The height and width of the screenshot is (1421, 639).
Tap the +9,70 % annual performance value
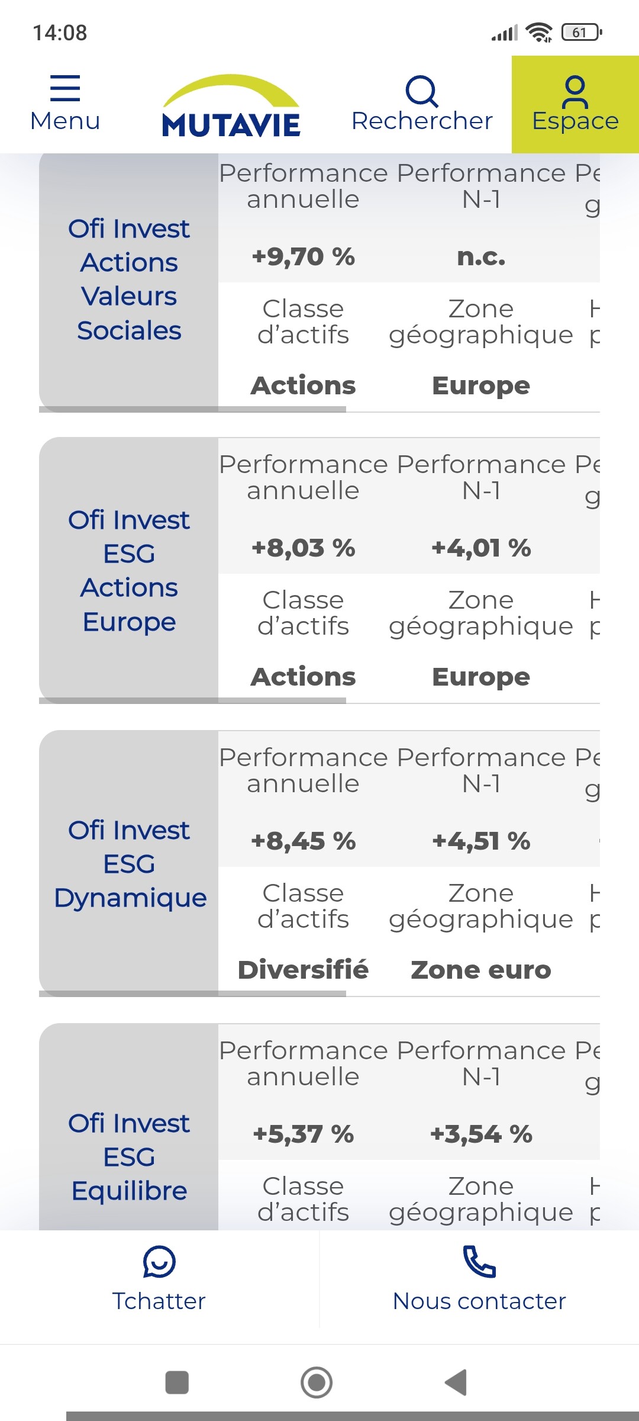tap(303, 257)
